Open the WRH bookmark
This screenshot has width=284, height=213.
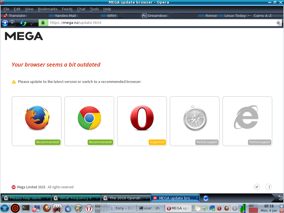(x=109, y=16)
